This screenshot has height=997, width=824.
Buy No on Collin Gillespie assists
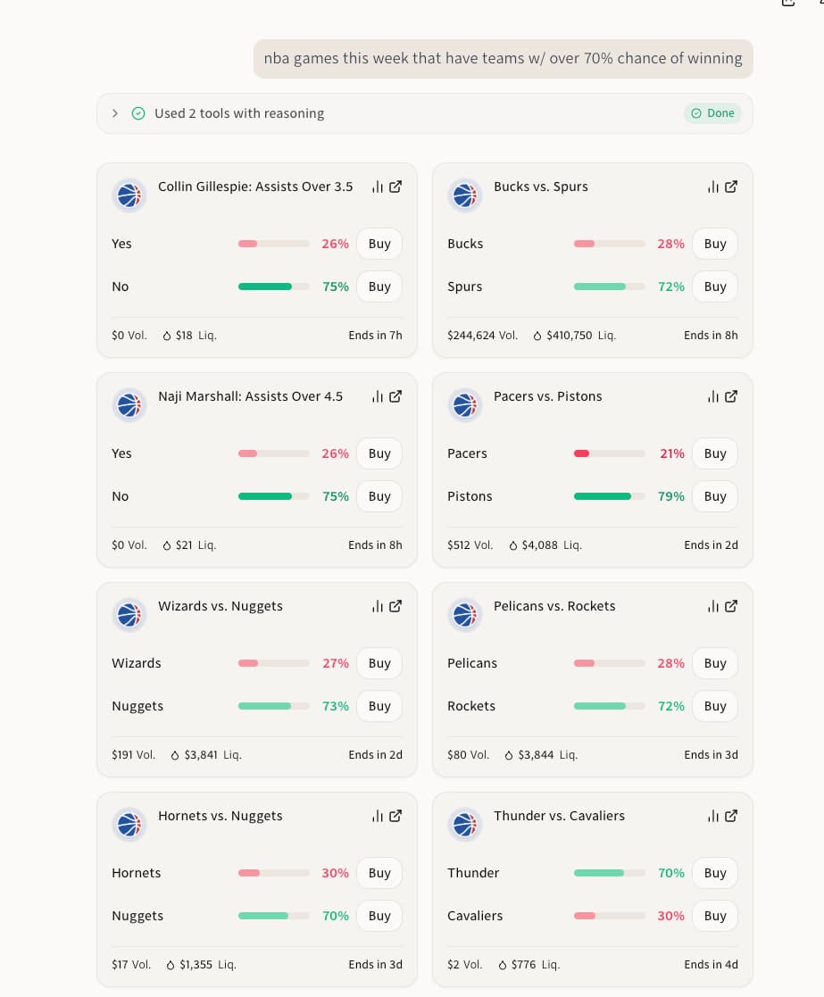click(x=379, y=287)
